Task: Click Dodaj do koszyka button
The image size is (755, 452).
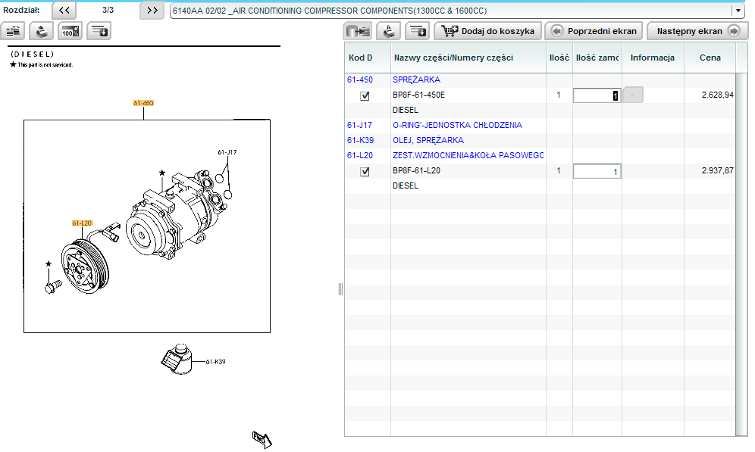Action: point(488,31)
